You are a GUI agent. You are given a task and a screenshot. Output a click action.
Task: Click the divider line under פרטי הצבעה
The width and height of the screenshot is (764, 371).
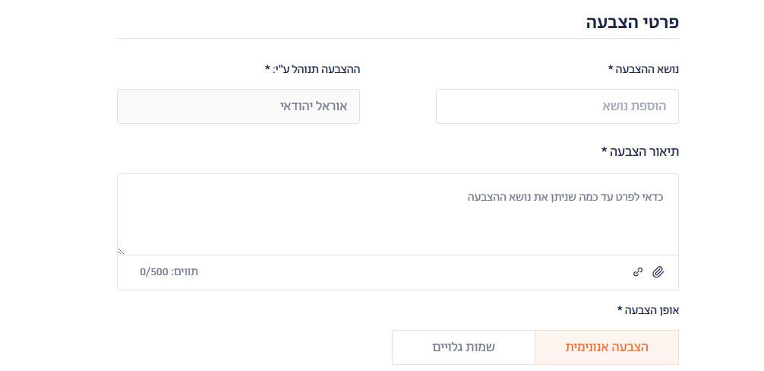point(398,39)
